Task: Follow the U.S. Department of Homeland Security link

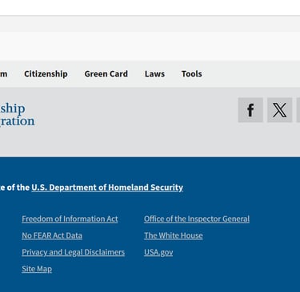Action: pos(107,187)
